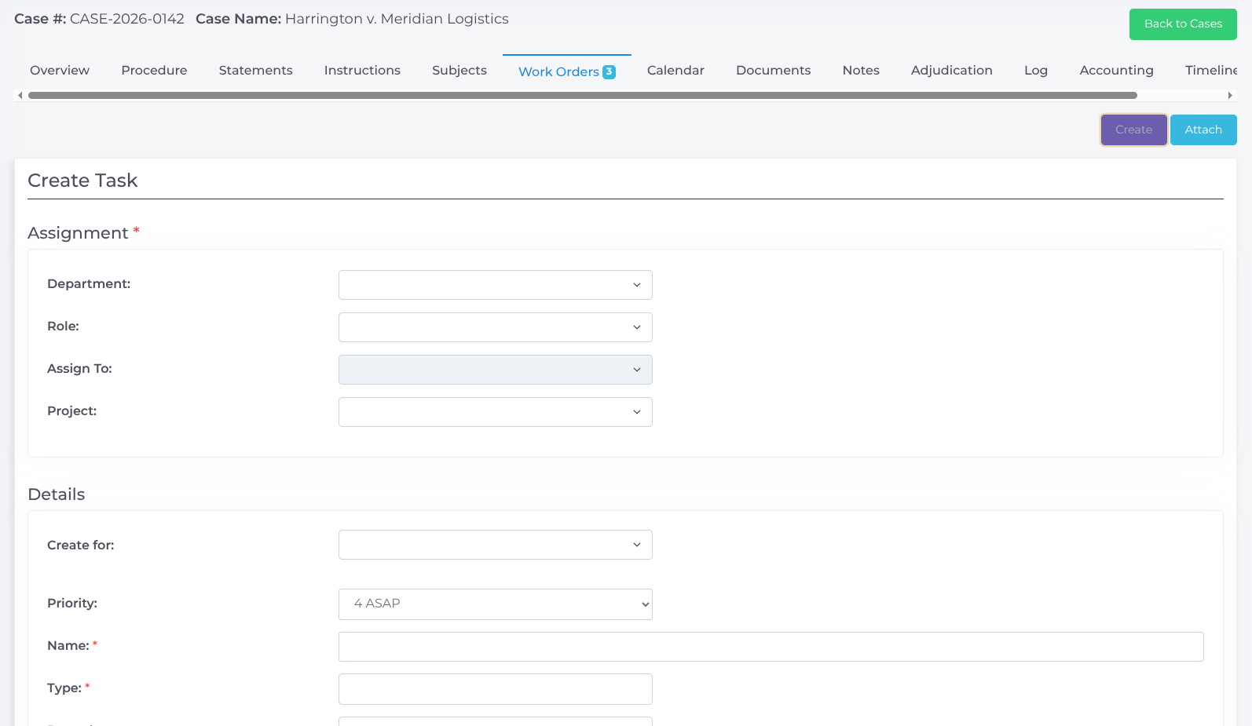
Task: Click the Details section heading
Action: coord(57,494)
